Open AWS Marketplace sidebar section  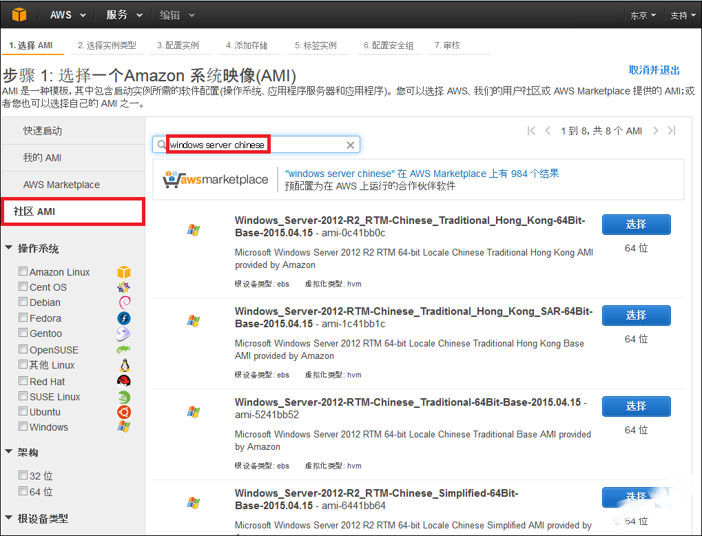click(74, 185)
